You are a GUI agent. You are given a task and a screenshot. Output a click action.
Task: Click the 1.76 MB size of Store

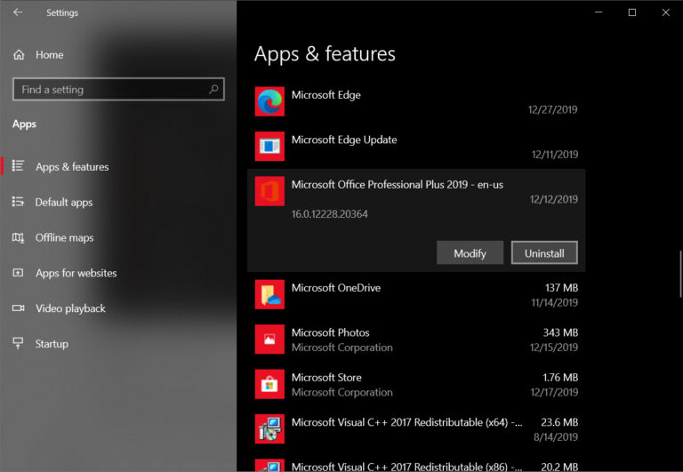[x=560, y=378]
